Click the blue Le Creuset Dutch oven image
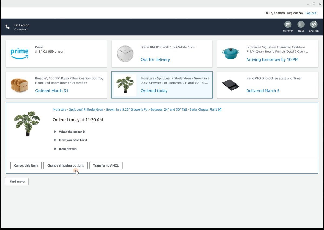 coord(231,54)
